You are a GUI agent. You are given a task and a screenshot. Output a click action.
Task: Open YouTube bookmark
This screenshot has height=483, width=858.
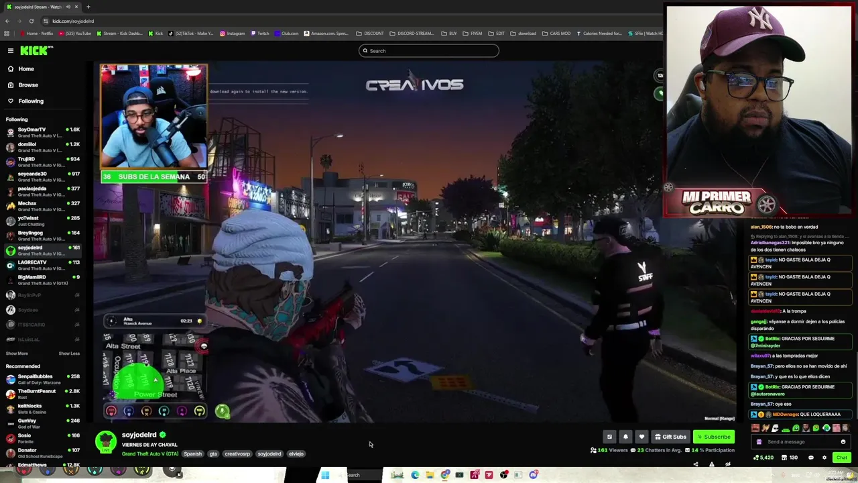[x=75, y=34]
